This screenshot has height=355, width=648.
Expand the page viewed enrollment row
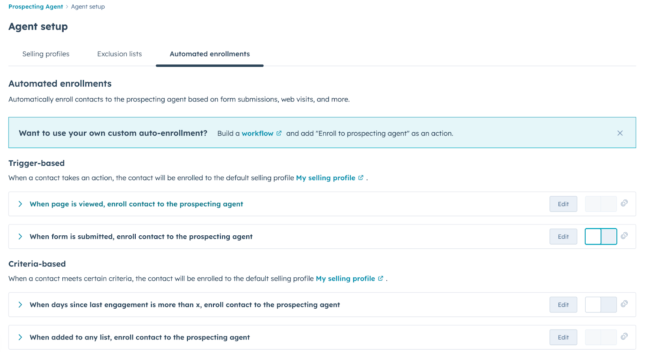tap(20, 204)
